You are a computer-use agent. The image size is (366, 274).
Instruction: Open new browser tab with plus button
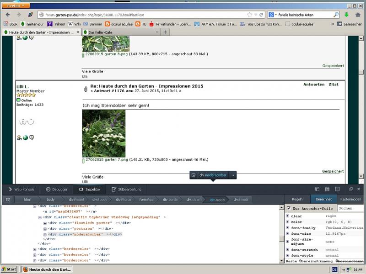point(165,32)
